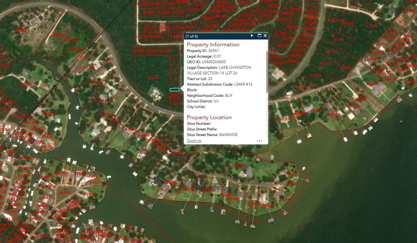The height and width of the screenshot is (243, 417).
Task: Click the Zoom to link
Action: pos(194,140)
